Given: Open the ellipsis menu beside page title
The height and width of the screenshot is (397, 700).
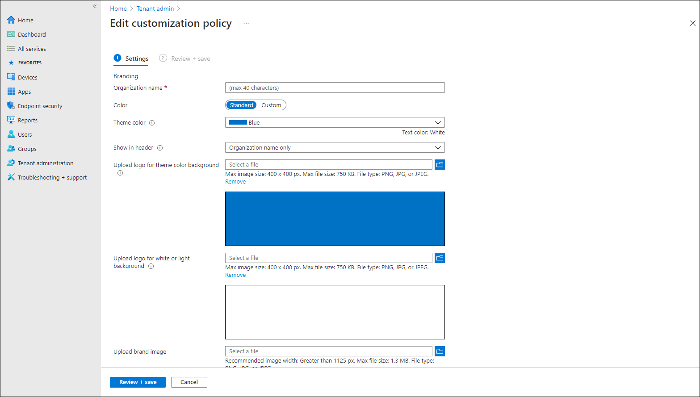Looking at the screenshot, I should coord(246,23).
